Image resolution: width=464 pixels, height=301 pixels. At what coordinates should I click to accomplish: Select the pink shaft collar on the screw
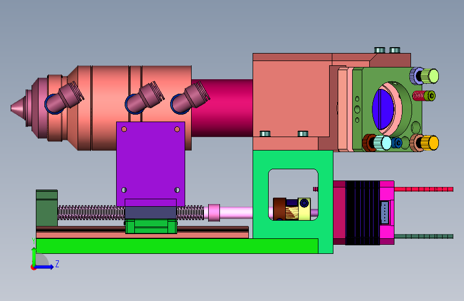point(214,213)
